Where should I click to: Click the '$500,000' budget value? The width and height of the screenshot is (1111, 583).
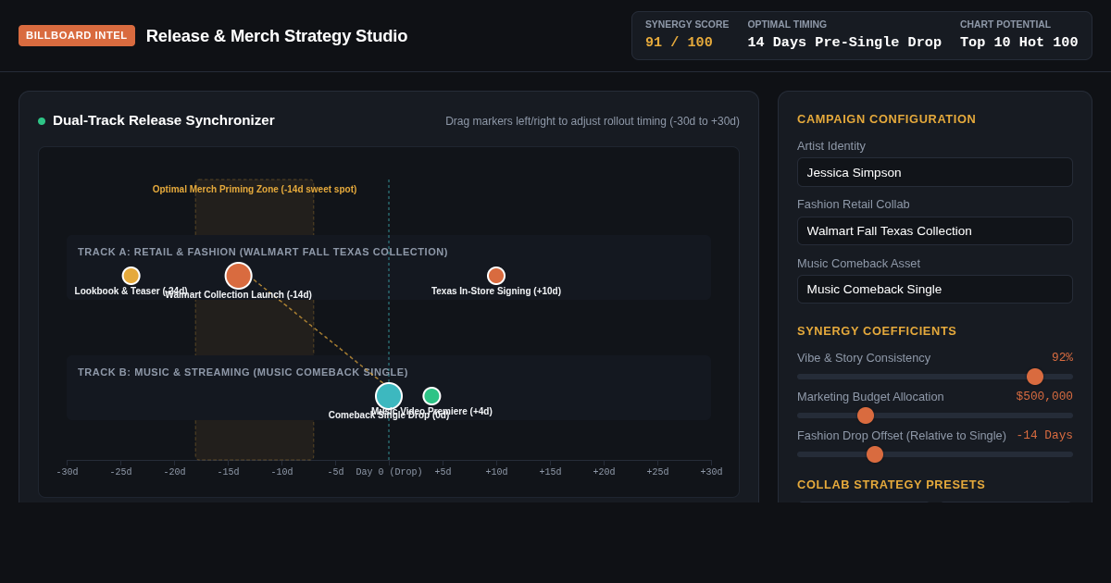(x=1044, y=396)
